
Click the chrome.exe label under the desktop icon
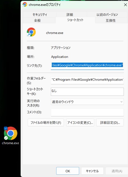(11, 143)
